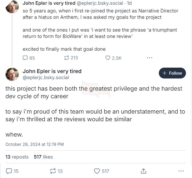
Task: Like the post with 2.5K likes
Action: point(108,58)
